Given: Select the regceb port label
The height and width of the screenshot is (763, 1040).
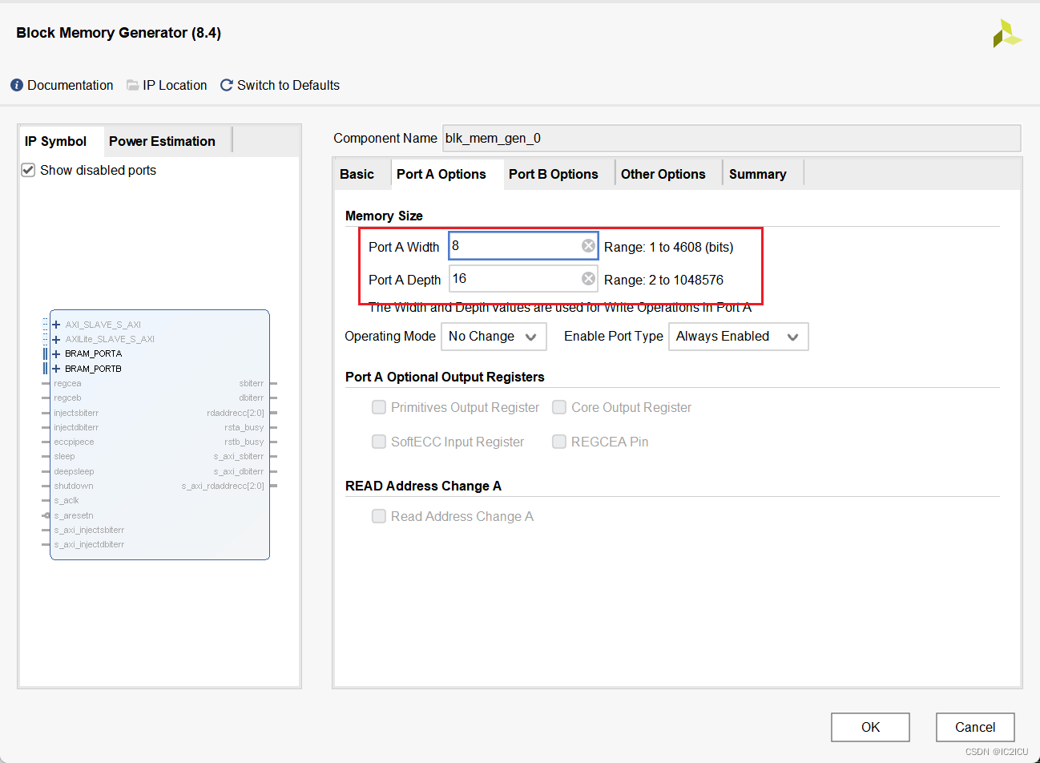Looking at the screenshot, I should (x=67, y=398).
